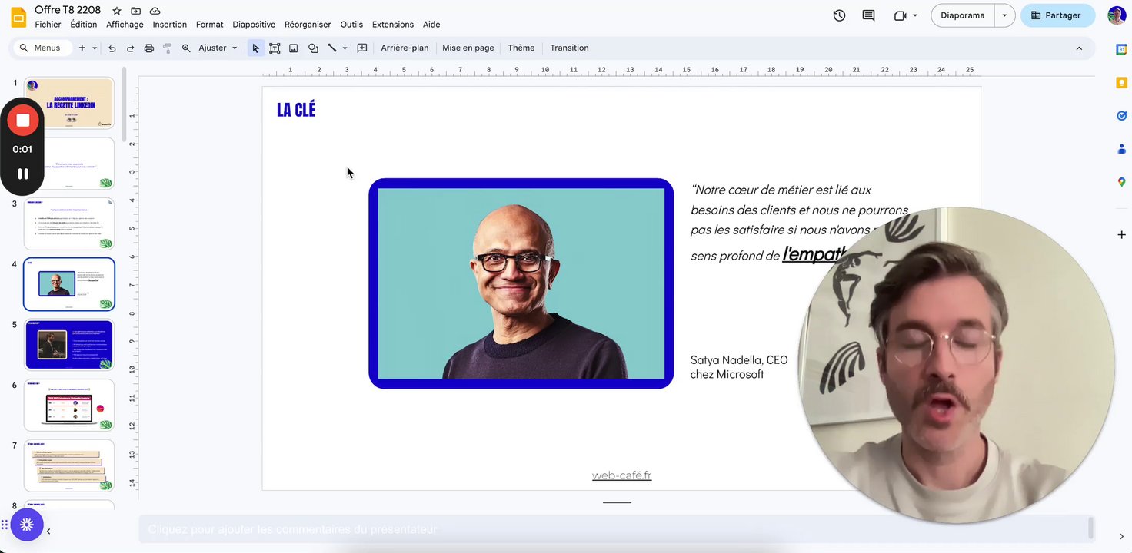Screen dimensions: 1132x553
Task: Open the Diapositive menu
Action: [254, 25]
